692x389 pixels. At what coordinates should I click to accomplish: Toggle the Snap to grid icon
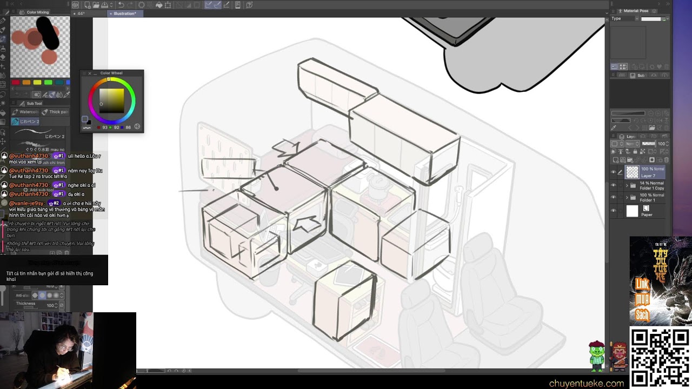tap(227, 5)
